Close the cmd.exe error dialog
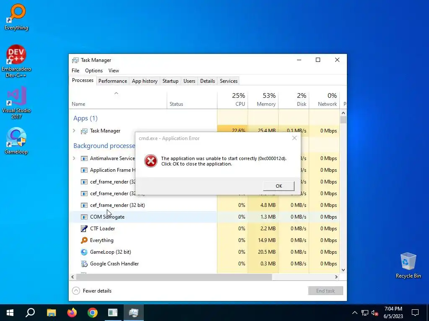The height and width of the screenshot is (321, 429). (295, 138)
